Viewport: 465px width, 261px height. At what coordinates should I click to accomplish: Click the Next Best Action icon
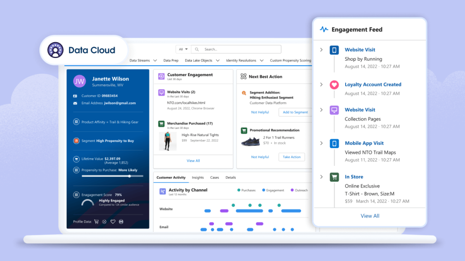pyautogui.click(x=243, y=77)
